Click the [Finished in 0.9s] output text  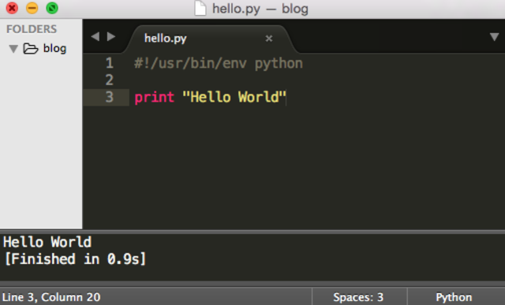[x=76, y=259]
